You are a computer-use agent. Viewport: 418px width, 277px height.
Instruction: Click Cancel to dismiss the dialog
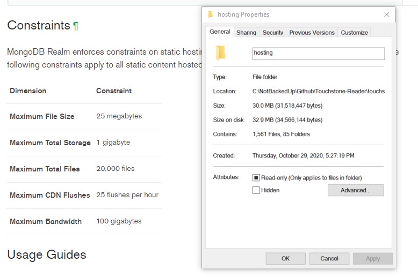pyautogui.click(x=329, y=258)
